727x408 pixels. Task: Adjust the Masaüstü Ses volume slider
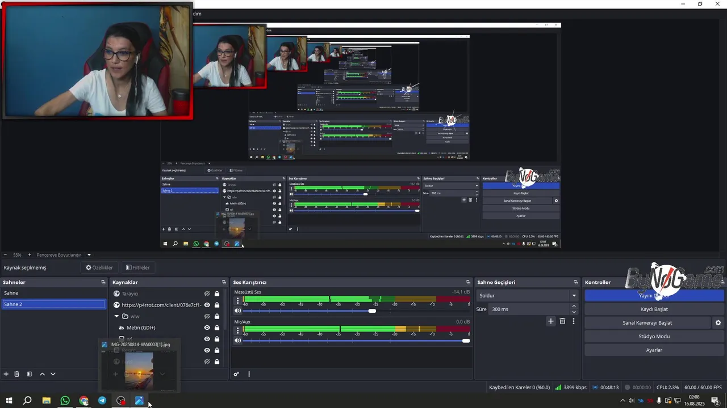372,311
